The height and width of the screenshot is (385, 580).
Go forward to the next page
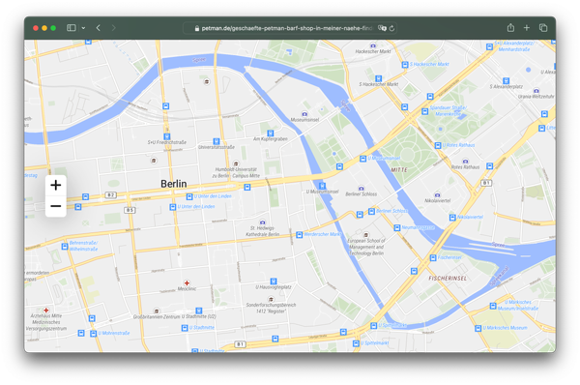point(113,28)
